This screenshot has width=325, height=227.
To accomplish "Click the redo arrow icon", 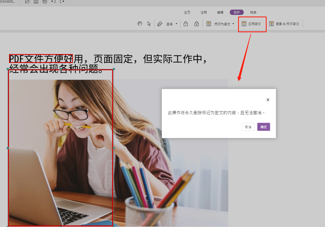I will coord(62,2).
